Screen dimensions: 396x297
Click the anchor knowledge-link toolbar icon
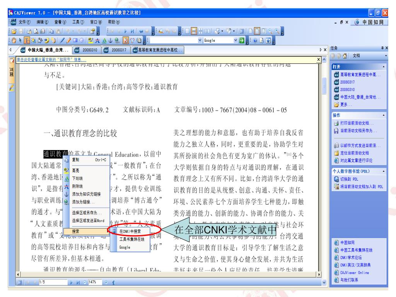click(x=110, y=40)
